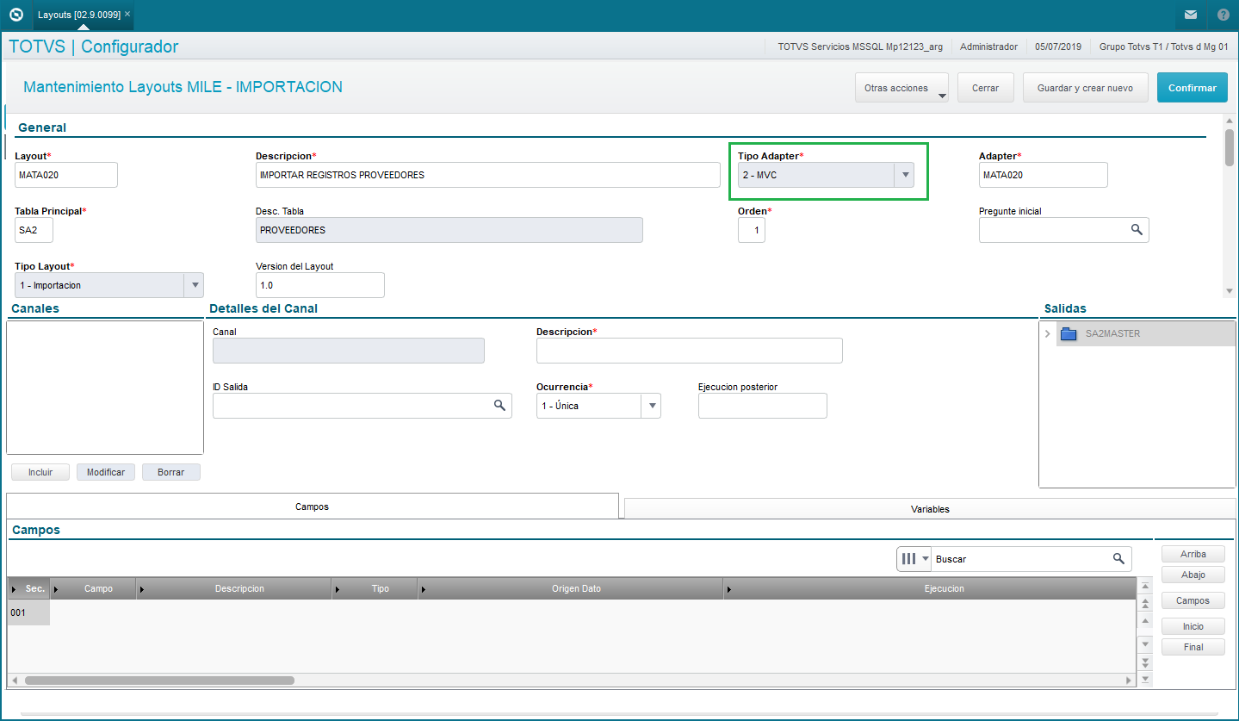
Task: Click TOTVS Servicios MSSQL Mp12123_arg label
Action: 859,47
